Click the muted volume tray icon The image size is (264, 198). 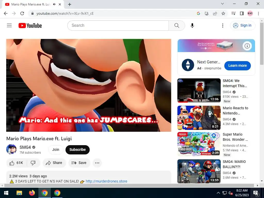230,193
